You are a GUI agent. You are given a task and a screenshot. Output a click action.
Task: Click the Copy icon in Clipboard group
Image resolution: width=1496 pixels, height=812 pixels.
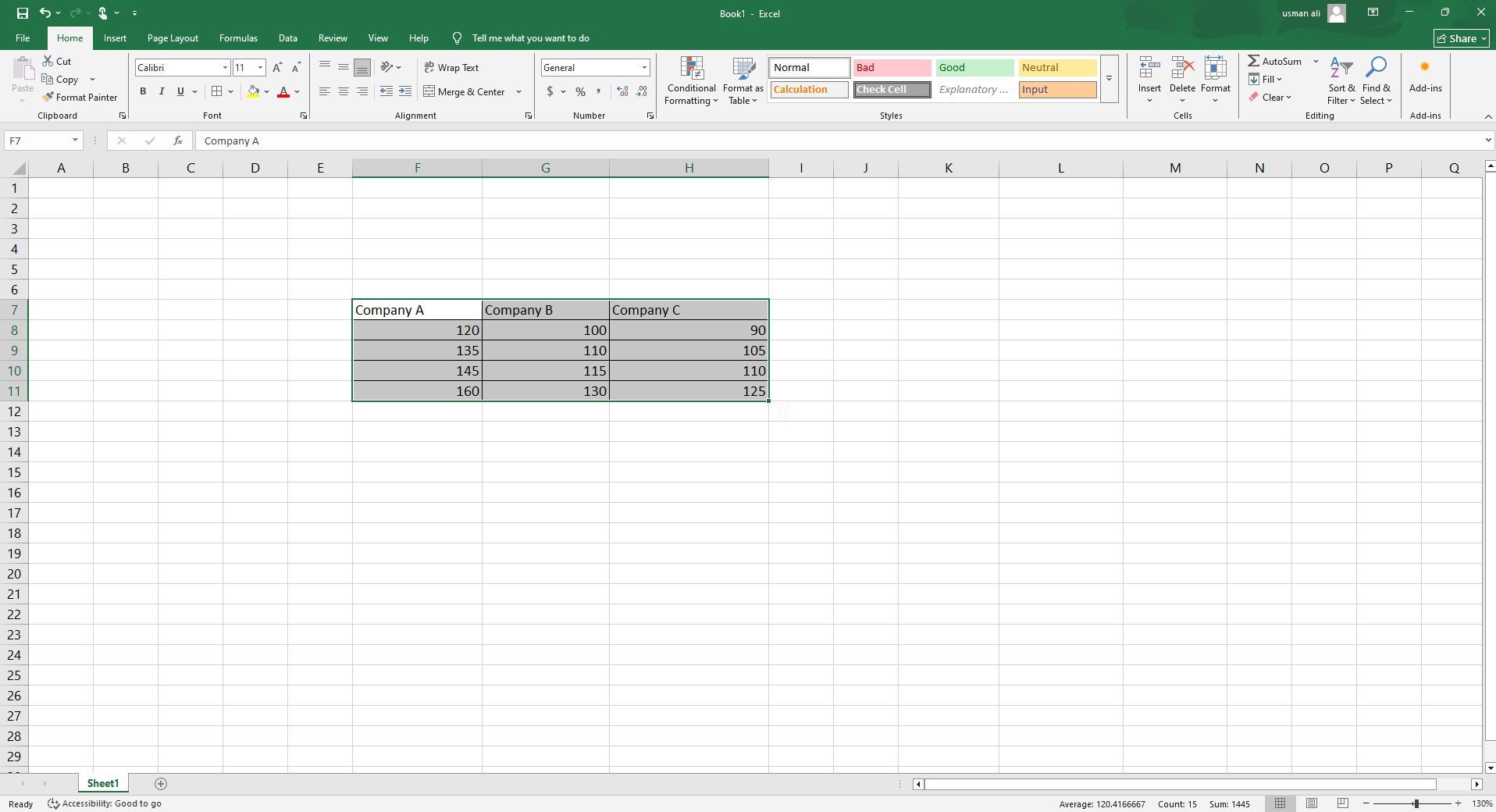(x=48, y=79)
